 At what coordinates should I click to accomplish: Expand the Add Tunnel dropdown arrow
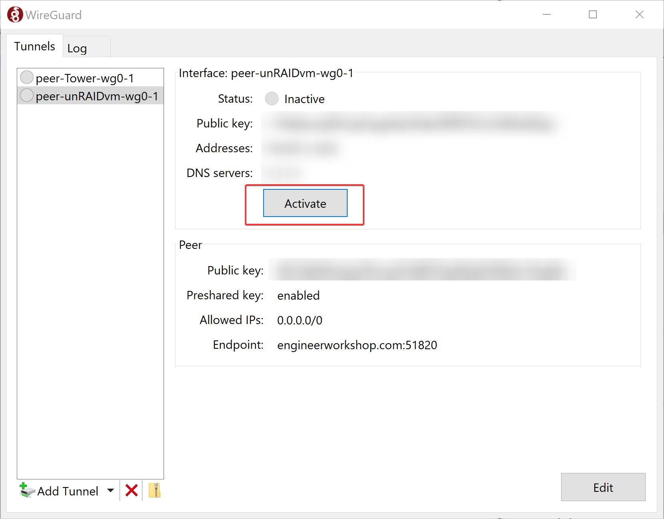coord(111,490)
